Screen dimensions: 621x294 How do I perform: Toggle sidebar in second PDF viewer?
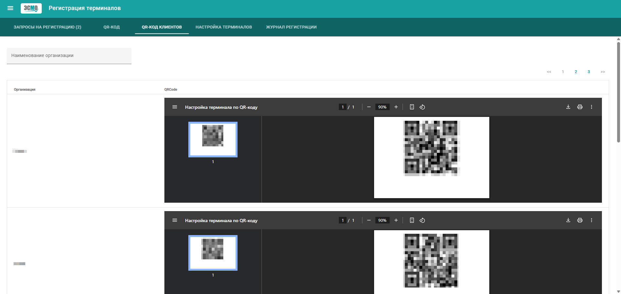pos(175,220)
